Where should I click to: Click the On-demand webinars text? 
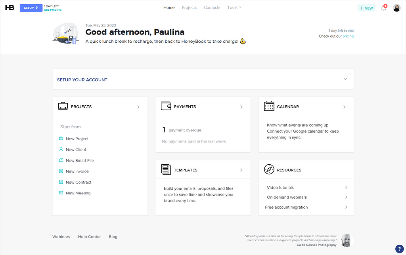(x=287, y=197)
